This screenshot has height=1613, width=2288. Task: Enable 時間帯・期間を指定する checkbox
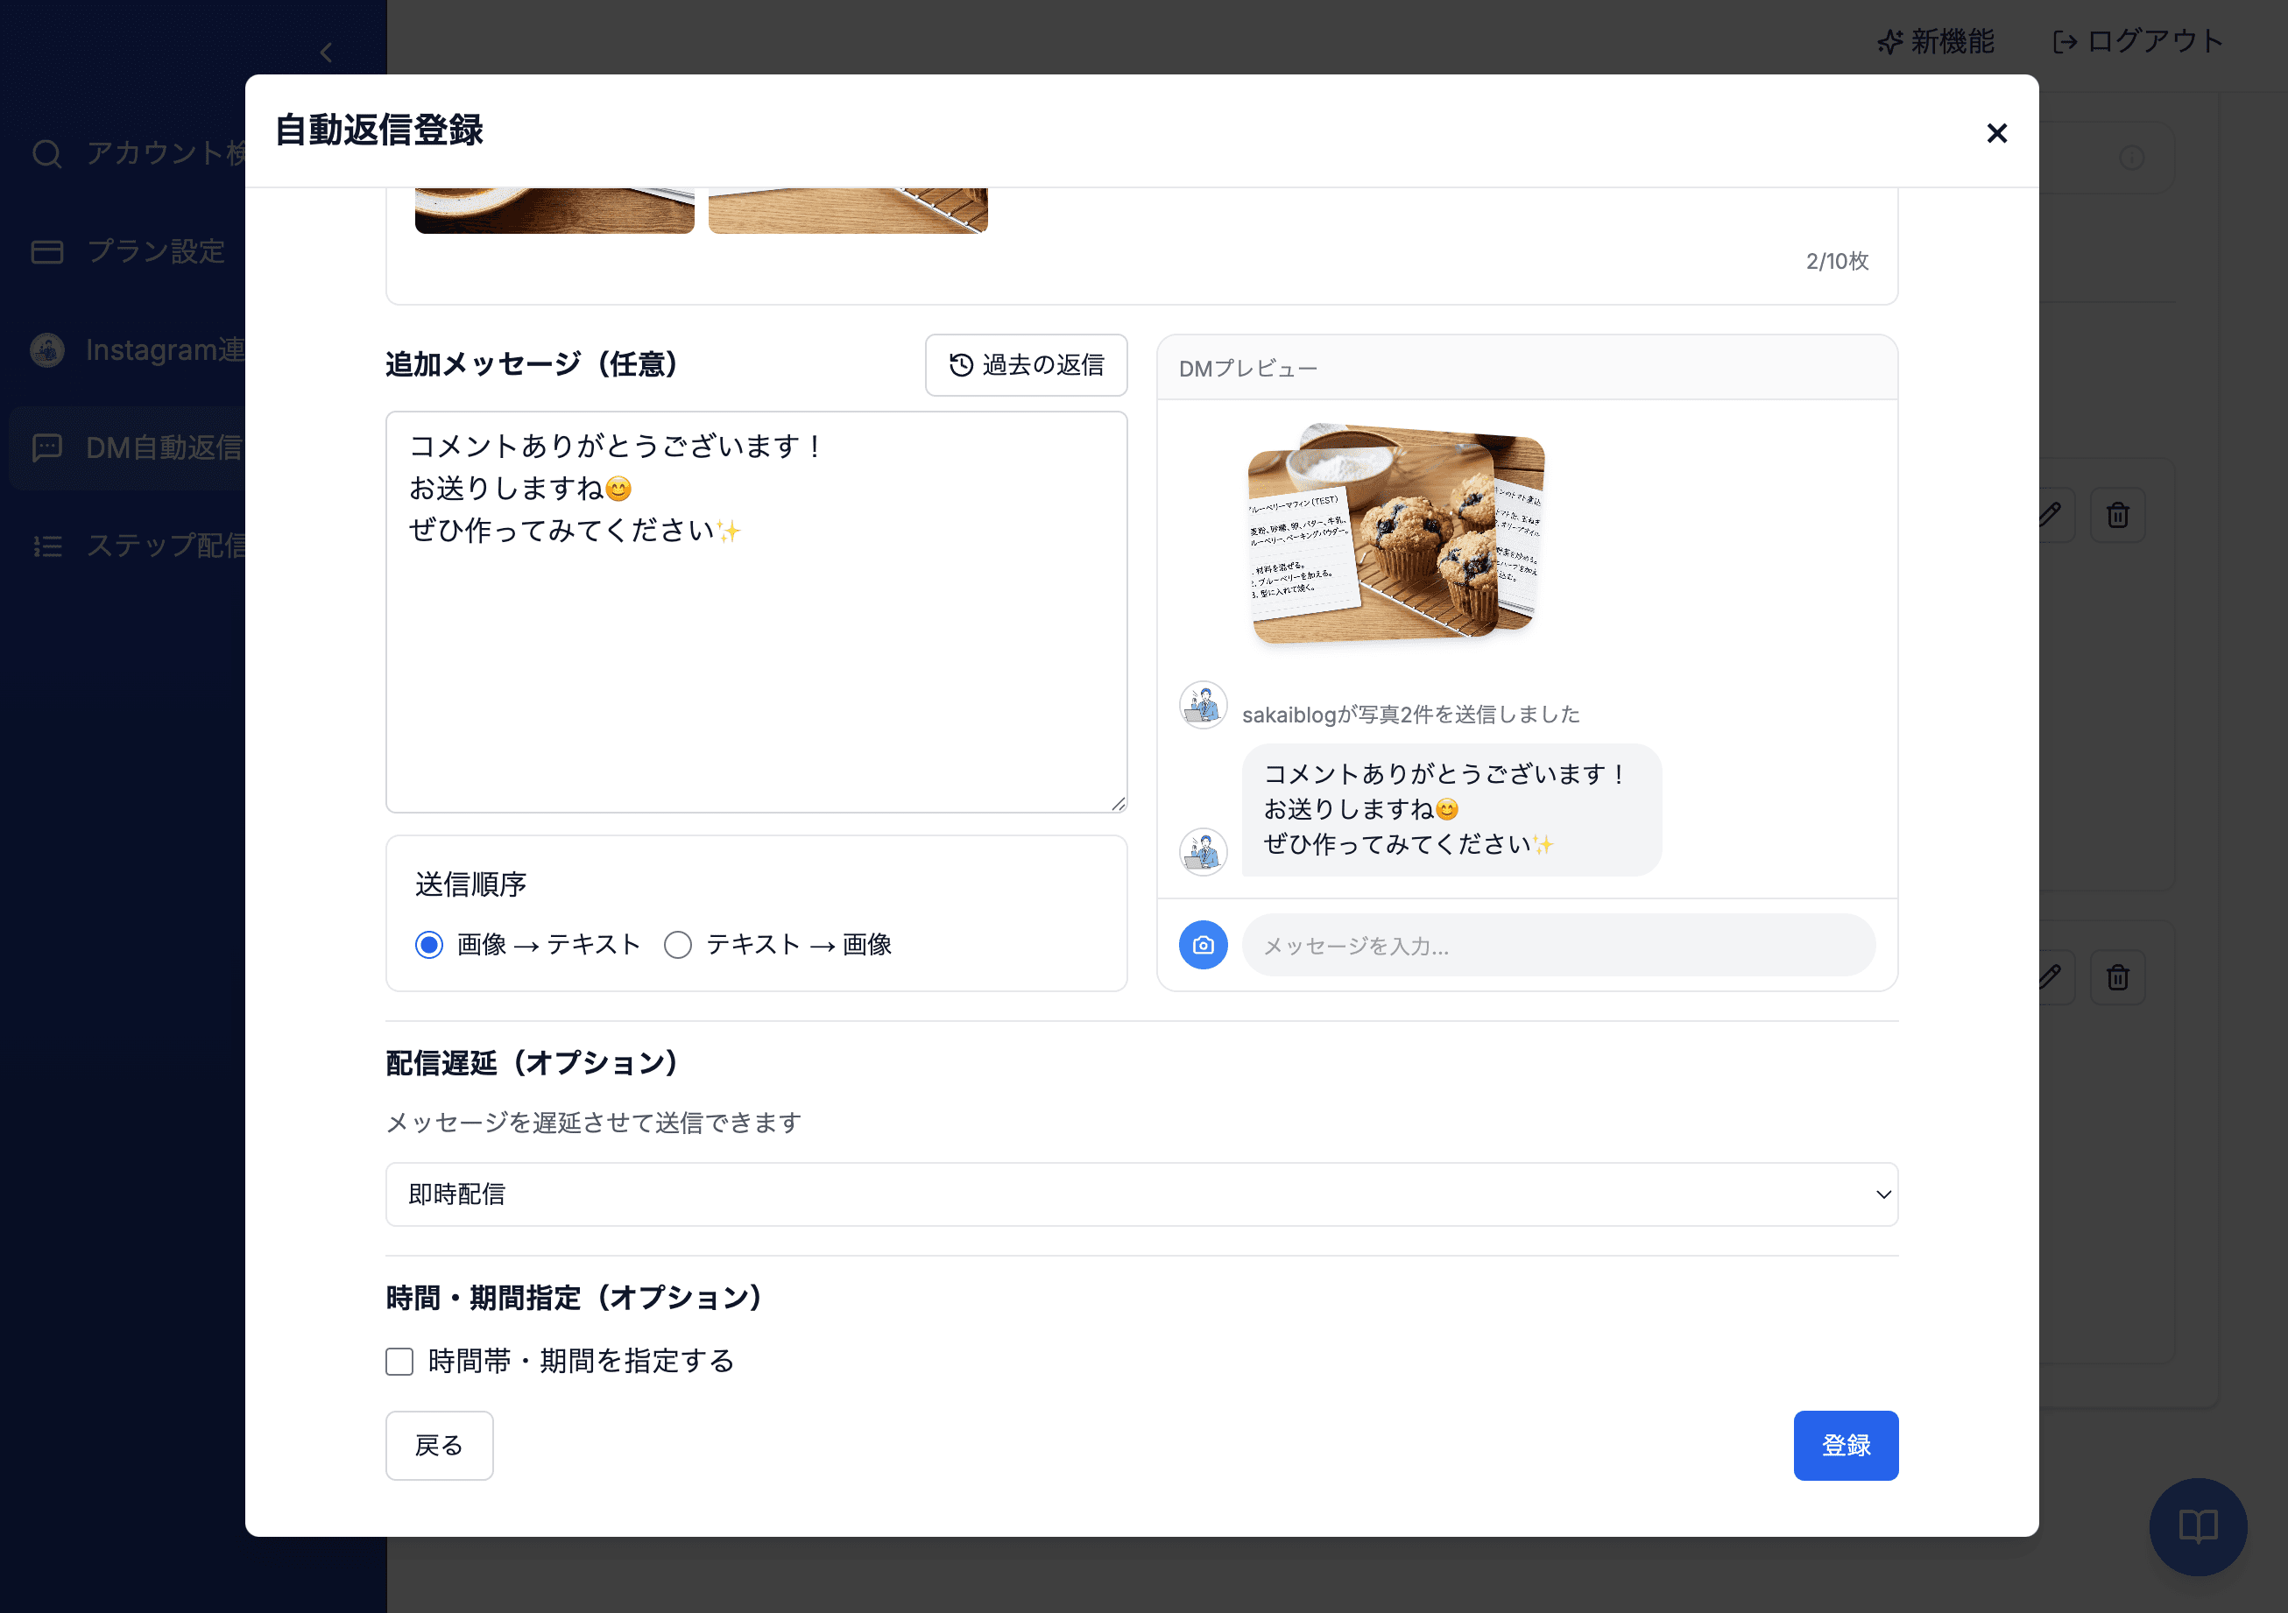(399, 1361)
